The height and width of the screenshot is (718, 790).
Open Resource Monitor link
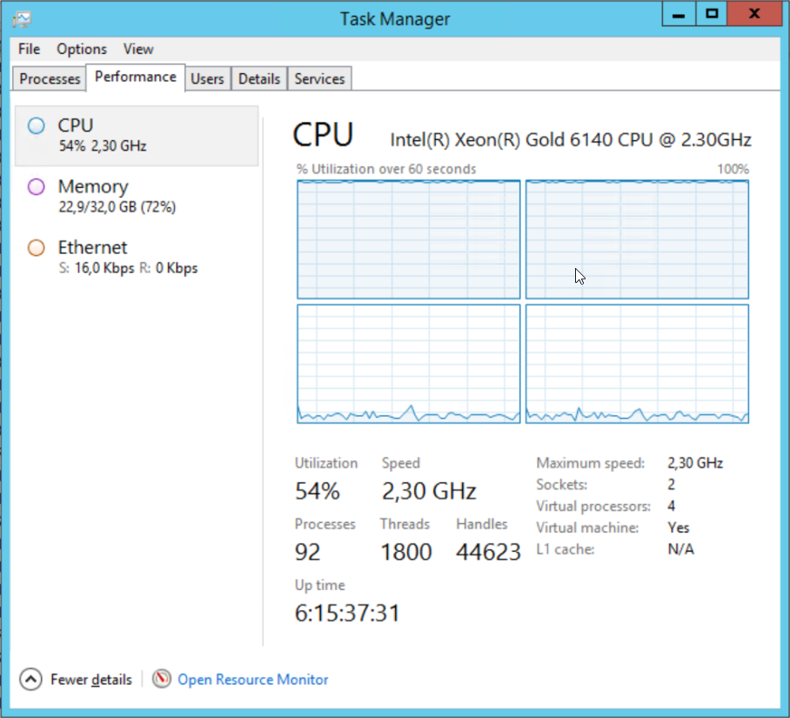253,679
